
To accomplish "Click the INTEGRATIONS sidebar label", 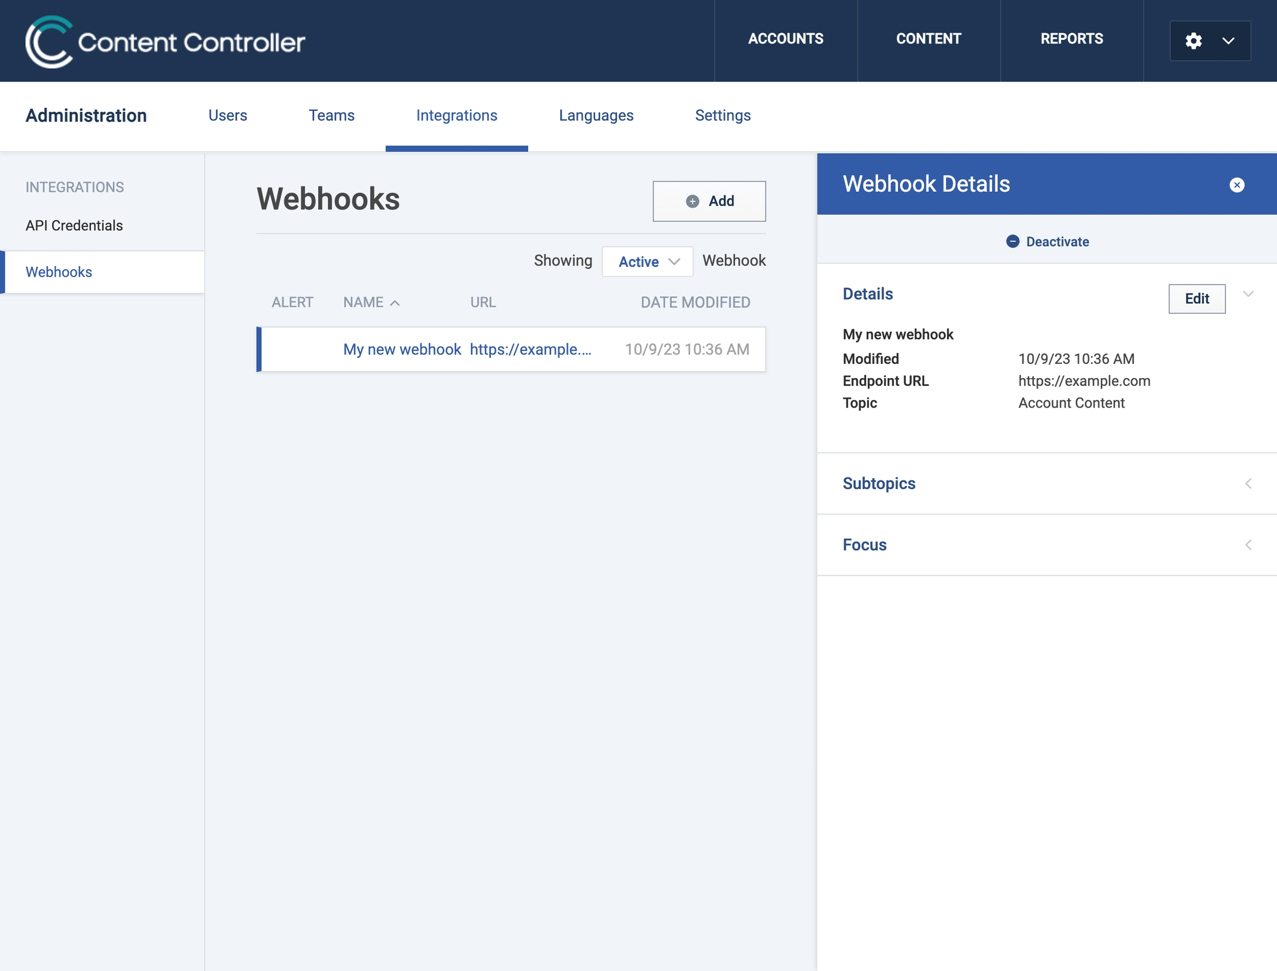I will (x=74, y=187).
